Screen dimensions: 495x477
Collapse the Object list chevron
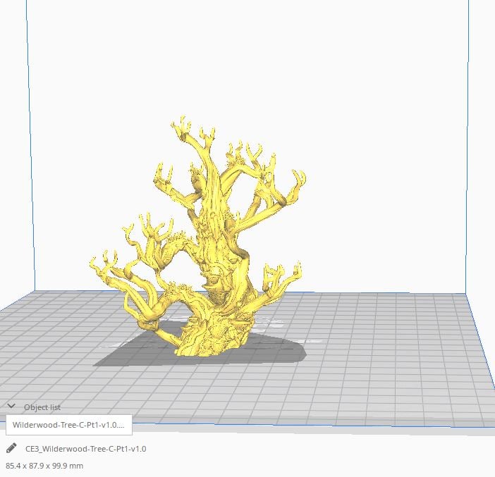pos(11,406)
